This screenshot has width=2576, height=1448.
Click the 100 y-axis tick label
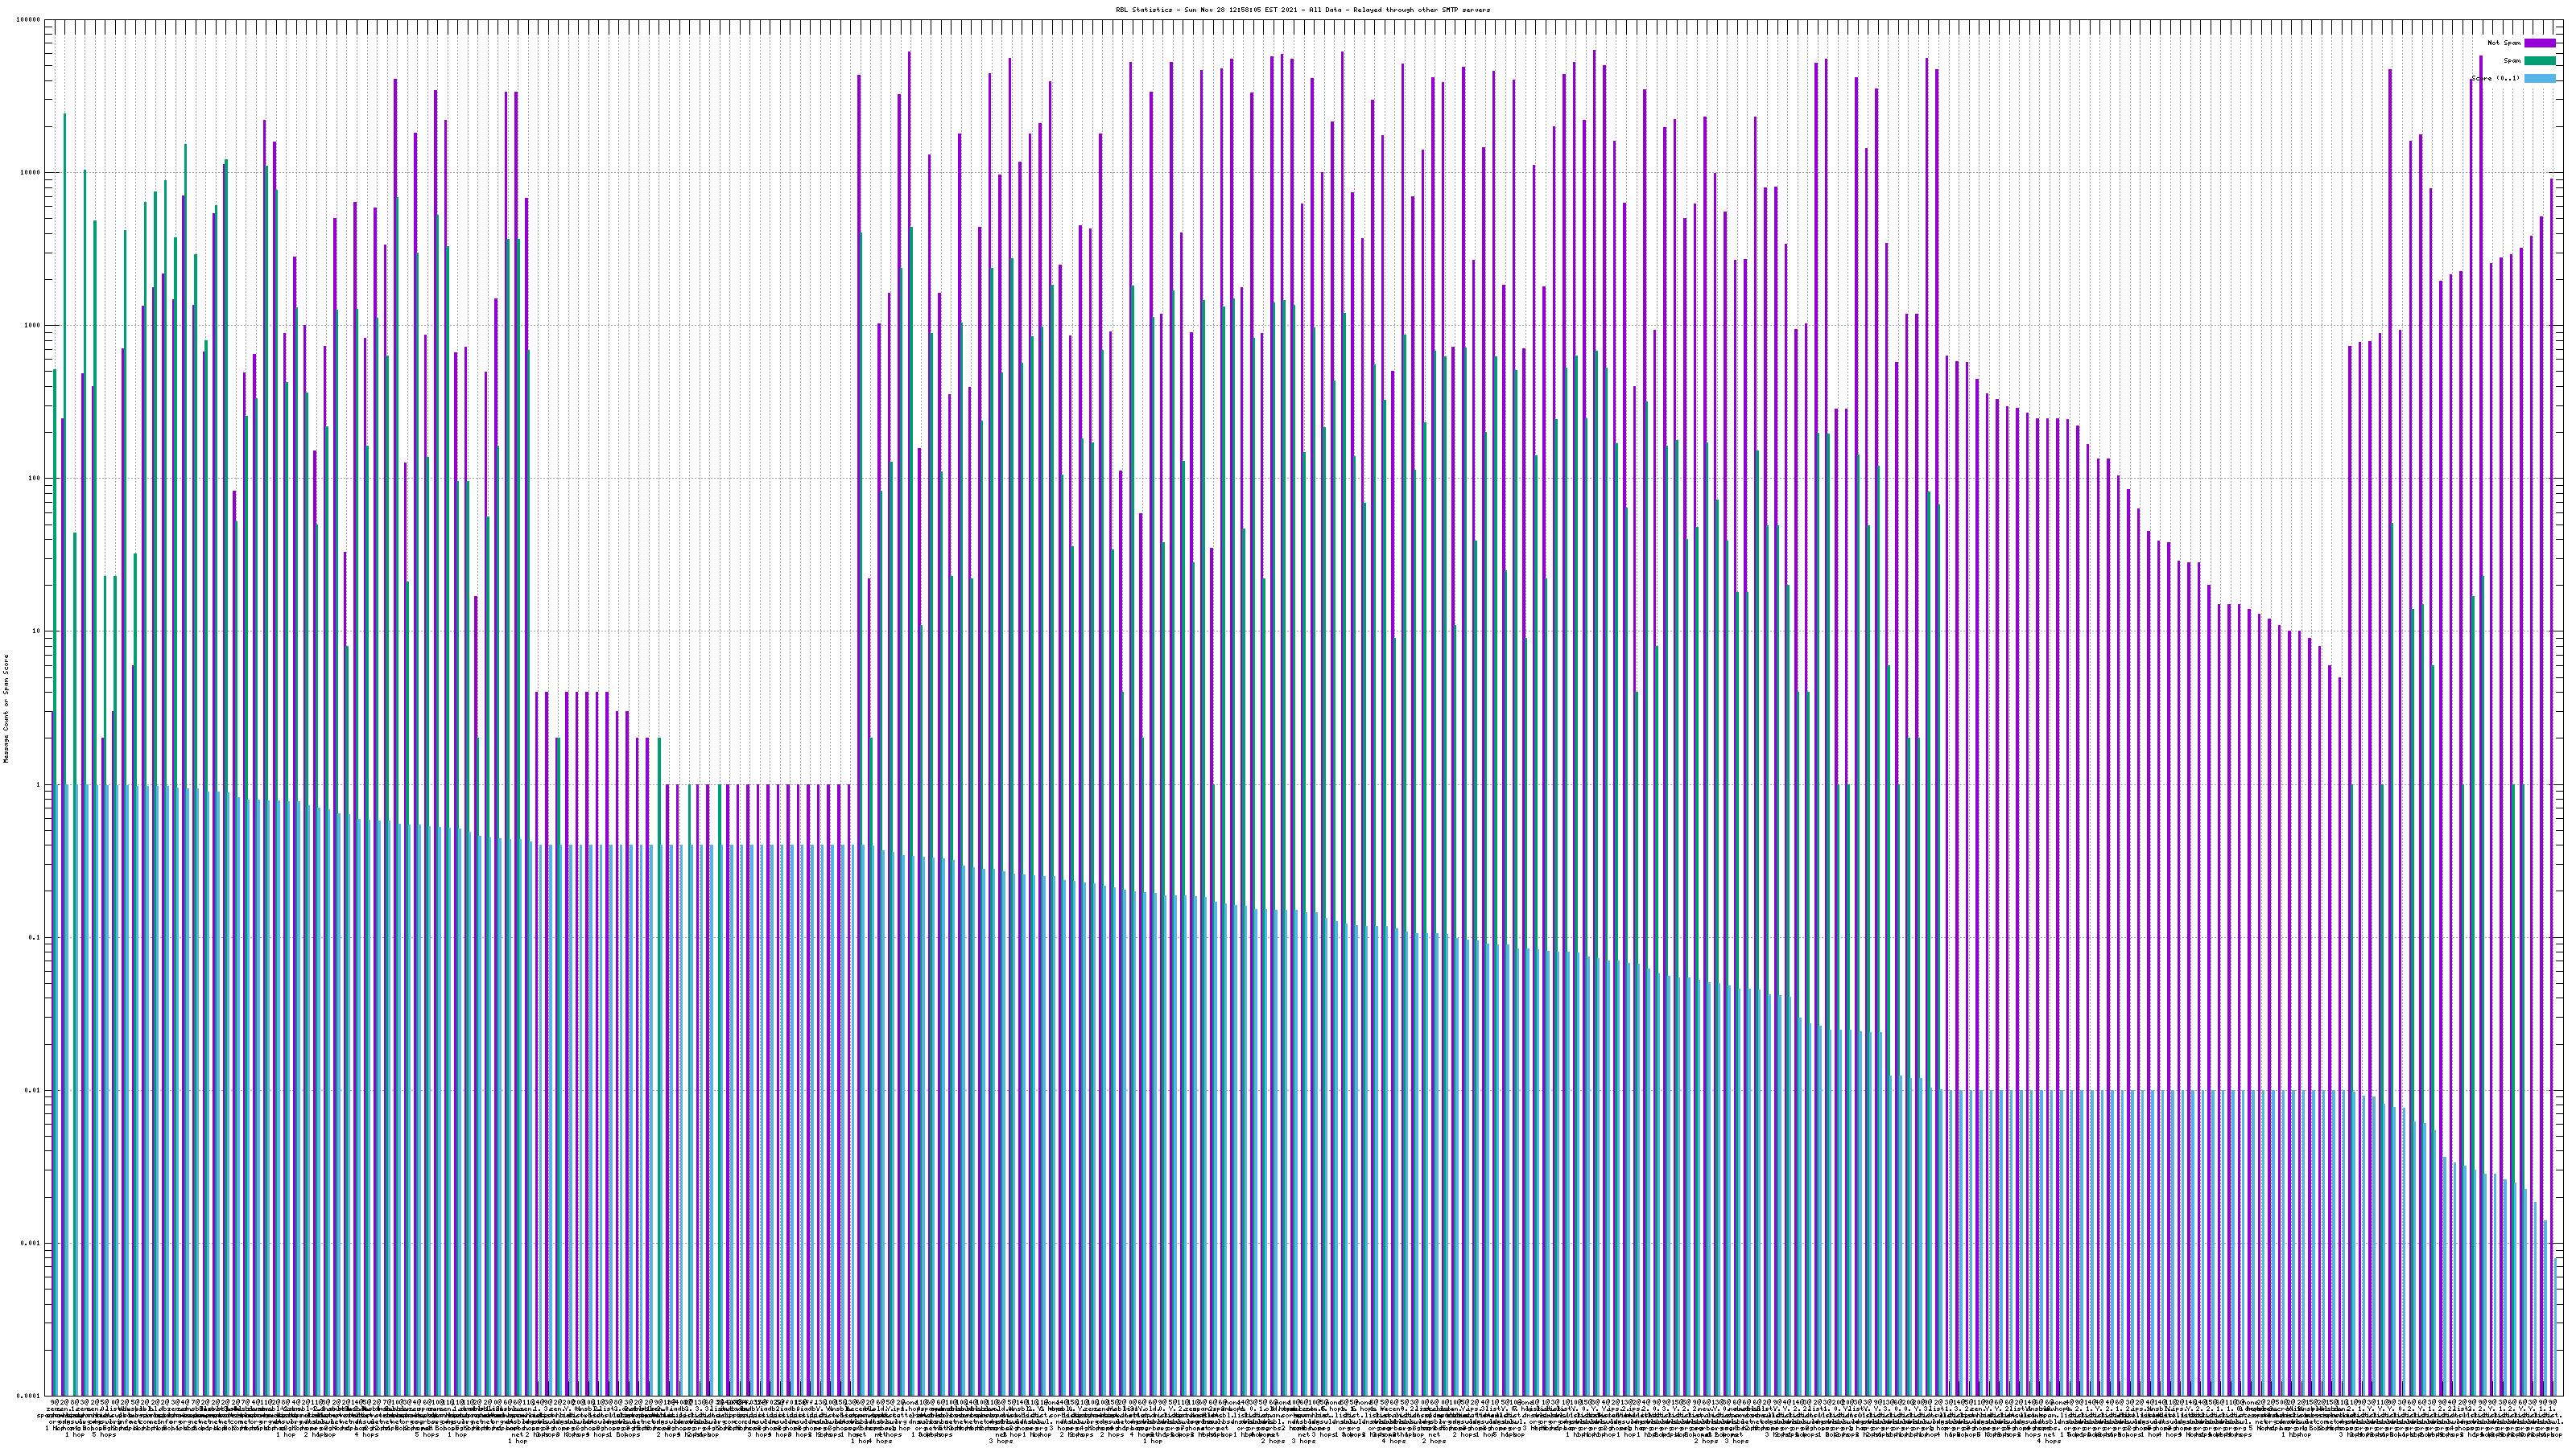(35, 479)
